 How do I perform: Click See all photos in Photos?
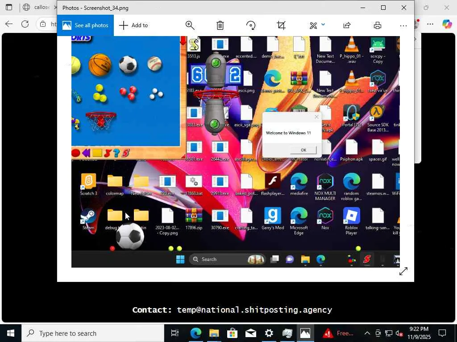pyautogui.click(x=85, y=25)
